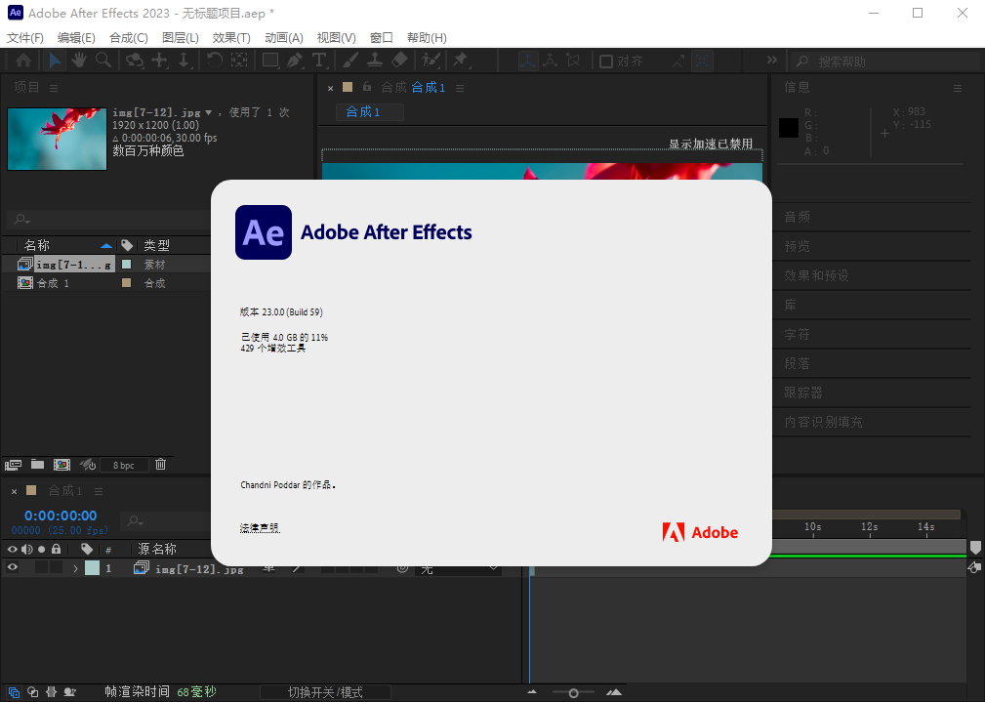This screenshot has width=985, height=702.
Task: Select the Rectangle shape tool
Action: pos(270,61)
